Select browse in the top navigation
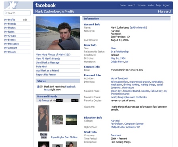The width and height of the screenshot is (178, 147). 142,5
